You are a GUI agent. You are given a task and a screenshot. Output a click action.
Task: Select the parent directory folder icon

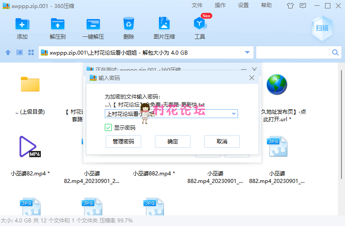coord(30,84)
